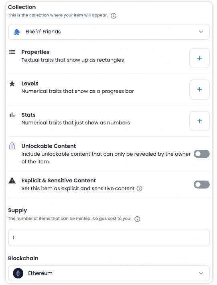Click the Ethereum logo icon
Screen dimensions: 217x285
pos(18,273)
